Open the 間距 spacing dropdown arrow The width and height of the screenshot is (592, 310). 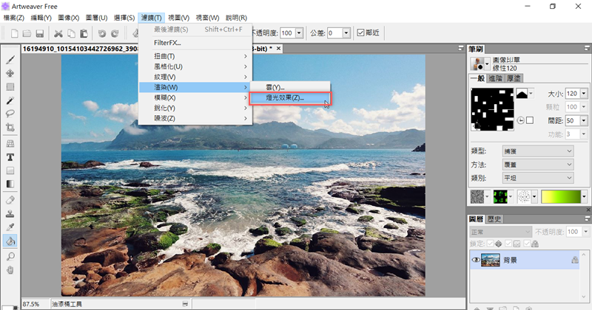pyautogui.click(x=584, y=120)
